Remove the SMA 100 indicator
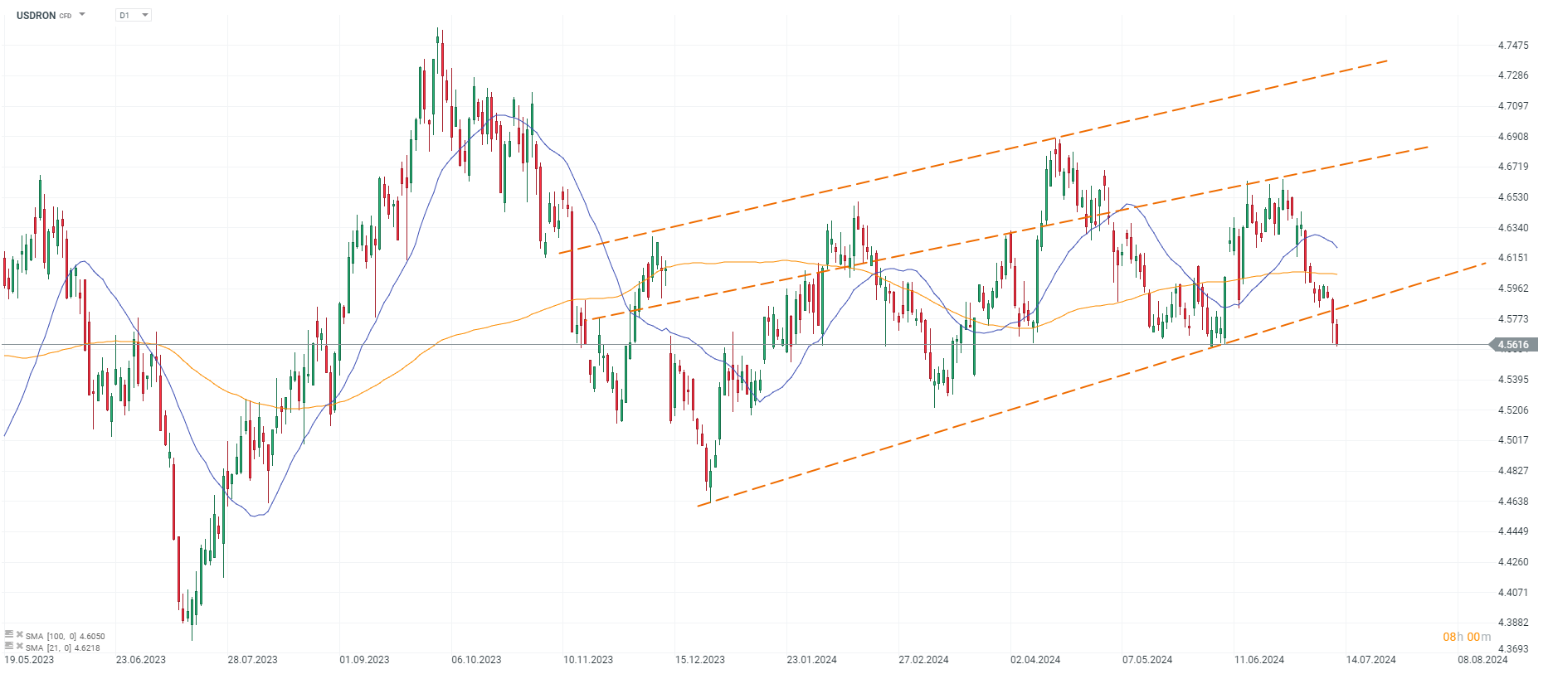1548x674 pixels. pos(19,635)
